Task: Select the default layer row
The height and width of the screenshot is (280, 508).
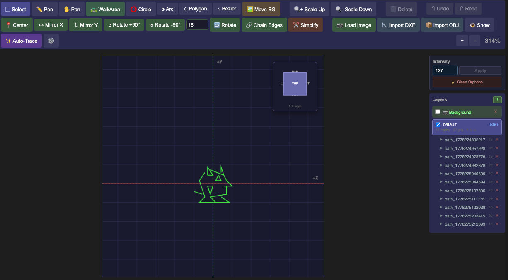Action: tap(467, 127)
